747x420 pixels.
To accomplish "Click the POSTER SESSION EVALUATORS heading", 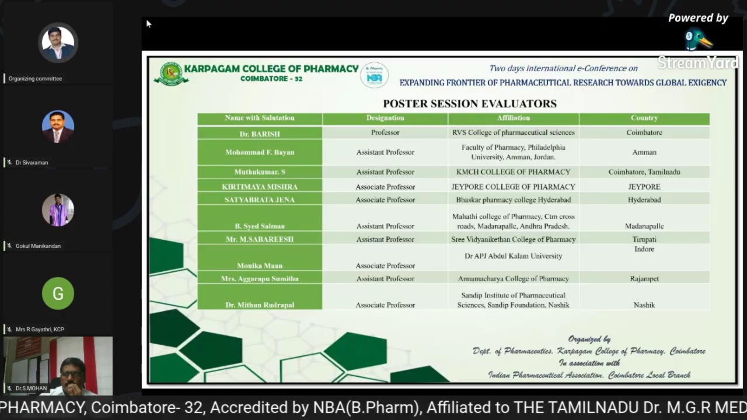I will [x=469, y=104].
